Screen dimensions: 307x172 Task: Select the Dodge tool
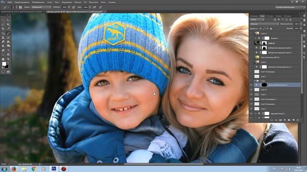[8, 46]
